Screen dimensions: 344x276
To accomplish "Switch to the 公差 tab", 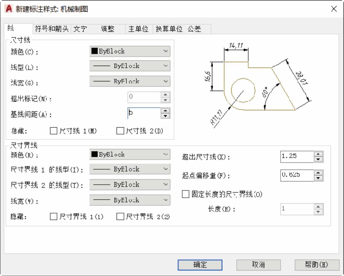I will [194, 29].
